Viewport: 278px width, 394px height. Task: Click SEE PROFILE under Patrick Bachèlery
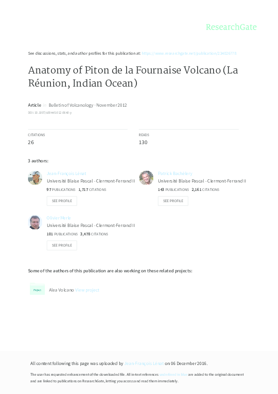click(173, 201)
